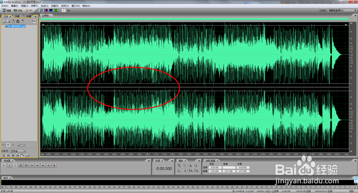Image resolution: width=358 pixels, height=193 pixels.
Task: Switch to the 效果 panel tab
Action: point(18,16)
